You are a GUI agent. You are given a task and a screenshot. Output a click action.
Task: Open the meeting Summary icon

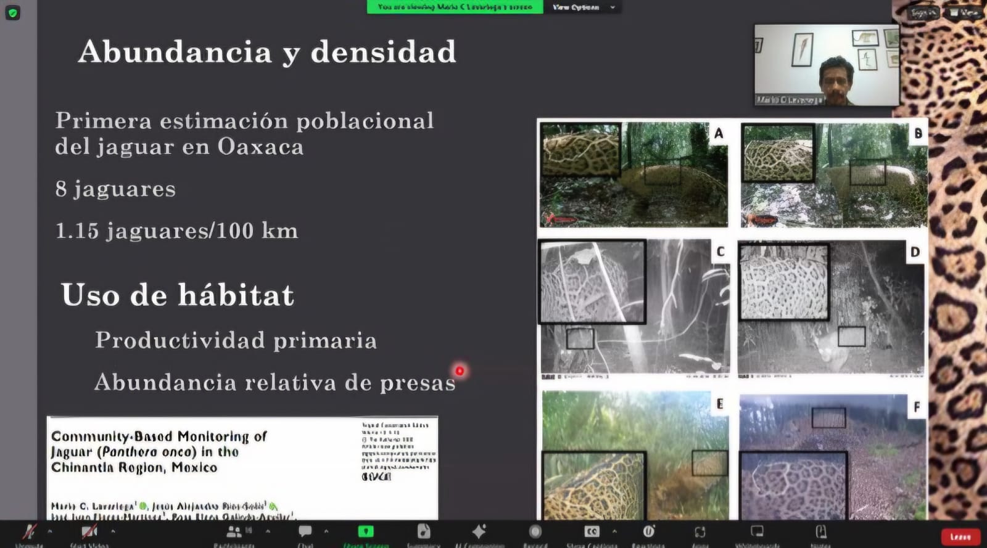point(423,532)
